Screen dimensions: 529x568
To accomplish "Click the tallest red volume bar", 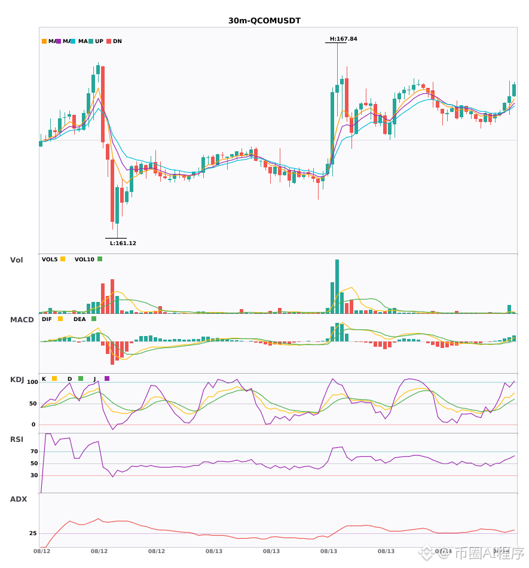I will point(112,297).
